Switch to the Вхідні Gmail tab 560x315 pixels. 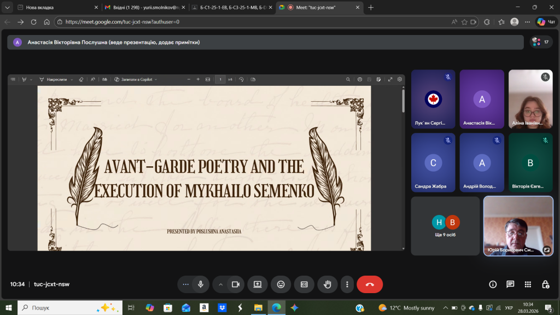(x=142, y=8)
